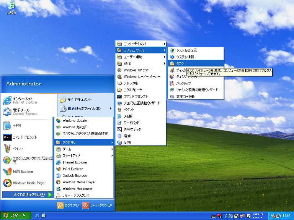Click the second quick launch taskbar icon

pyautogui.click(x=44, y=216)
